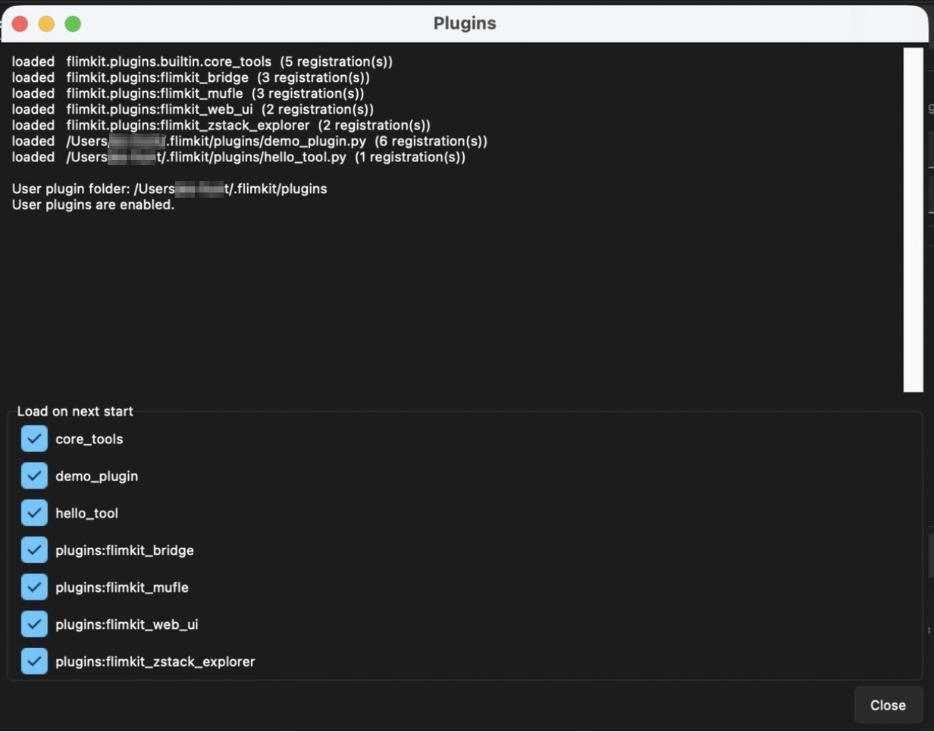Disable plugins:flimkit_zstack_explorer checkbox
This screenshot has height=732, width=934.
[34, 662]
